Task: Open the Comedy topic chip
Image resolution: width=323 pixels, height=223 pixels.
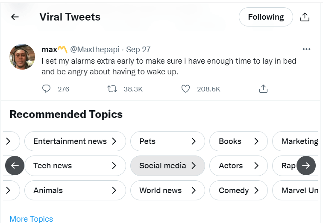Action: (238, 191)
